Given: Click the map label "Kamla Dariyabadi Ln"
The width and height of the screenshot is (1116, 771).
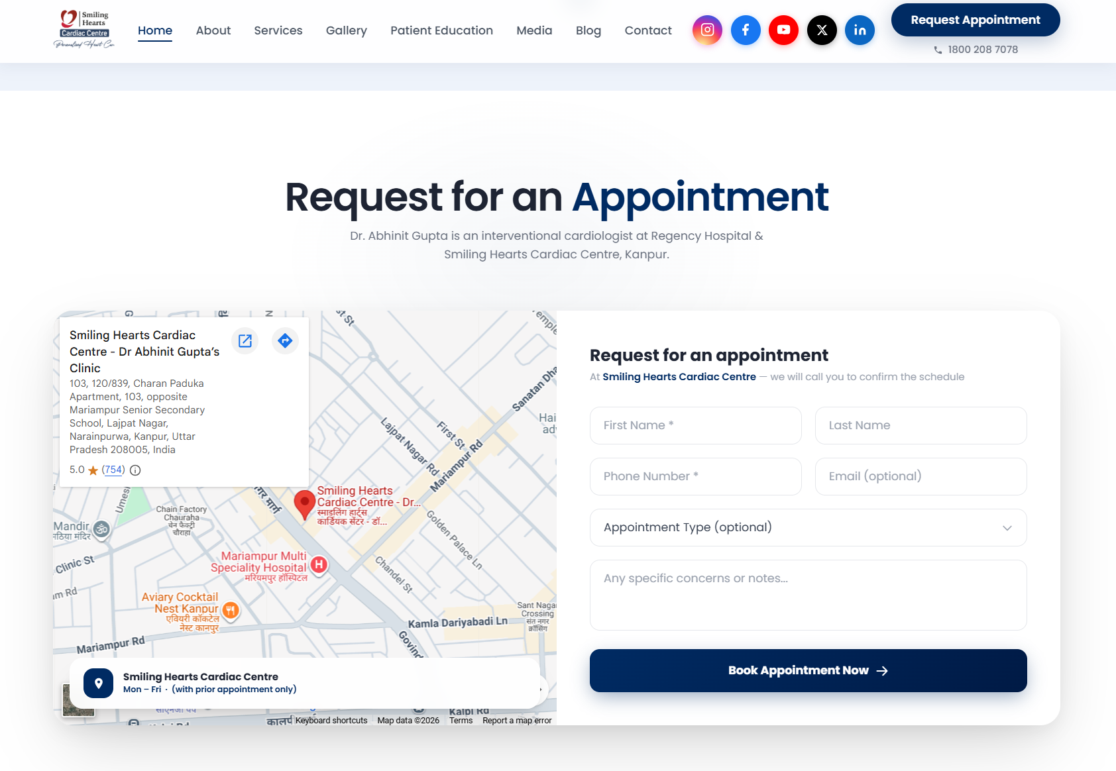Looking at the screenshot, I should coord(458,623).
